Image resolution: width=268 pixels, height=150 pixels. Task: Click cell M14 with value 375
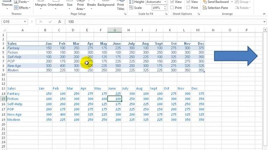(x=198, y=93)
